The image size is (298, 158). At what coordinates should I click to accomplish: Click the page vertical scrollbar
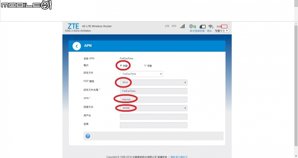coord(296,86)
